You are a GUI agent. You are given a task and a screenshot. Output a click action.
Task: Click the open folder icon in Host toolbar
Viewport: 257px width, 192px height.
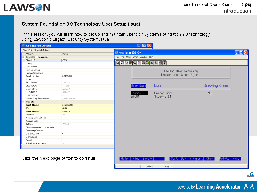(x=118, y=63)
